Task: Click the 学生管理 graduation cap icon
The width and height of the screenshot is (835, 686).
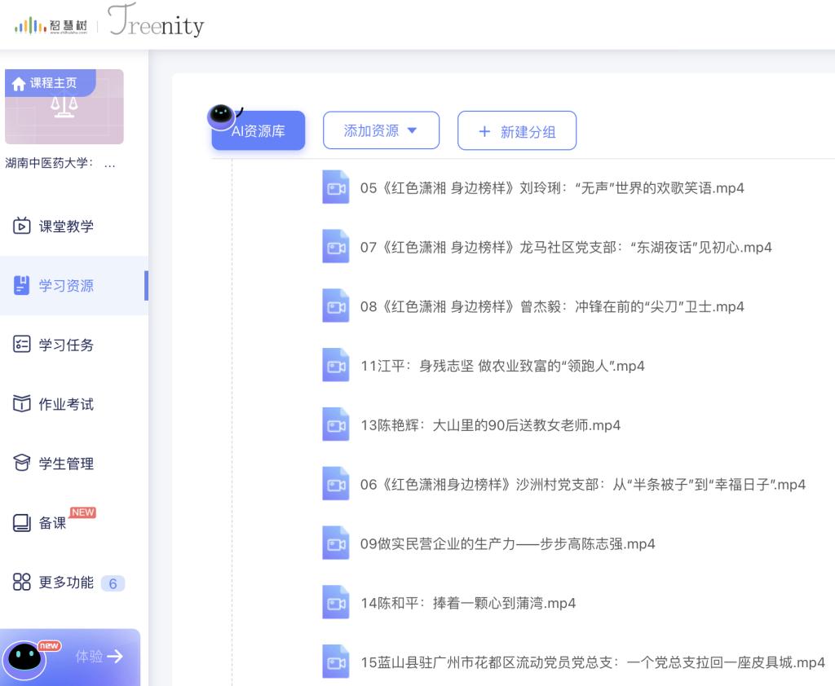Action: (x=22, y=464)
